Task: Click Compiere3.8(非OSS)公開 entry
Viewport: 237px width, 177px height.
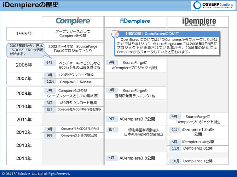Action: click(79, 135)
